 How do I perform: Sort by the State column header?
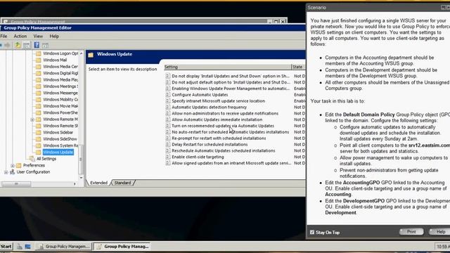pyautogui.click(x=298, y=67)
